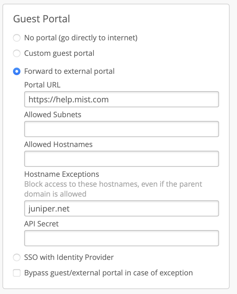
Task: Select the No portal radio button
Action: coord(16,38)
